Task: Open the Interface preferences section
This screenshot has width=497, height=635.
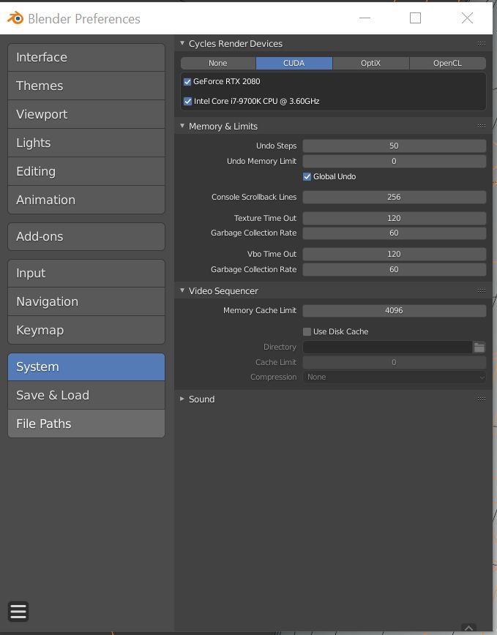Action: (x=86, y=58)
